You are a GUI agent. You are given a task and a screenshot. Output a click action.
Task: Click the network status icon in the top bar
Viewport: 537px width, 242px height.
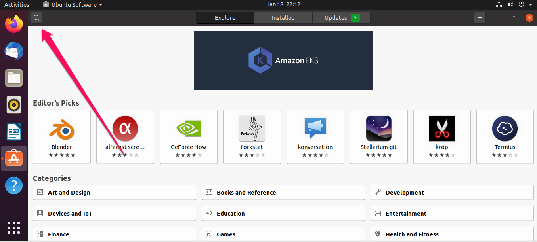[x=499, y=5]
